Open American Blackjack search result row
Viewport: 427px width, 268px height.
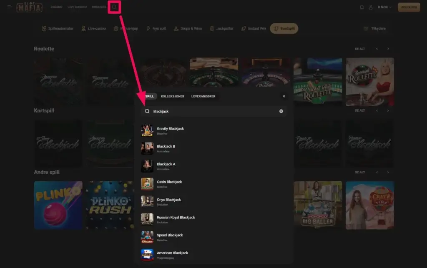(214, 255)
